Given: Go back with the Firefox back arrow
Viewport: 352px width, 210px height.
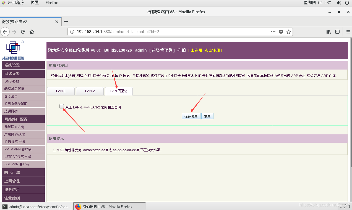Looking at the screenshot, I should point(5,32).
